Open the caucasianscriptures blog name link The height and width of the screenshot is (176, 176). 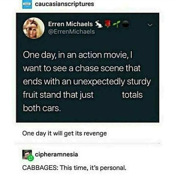[65, 4]
